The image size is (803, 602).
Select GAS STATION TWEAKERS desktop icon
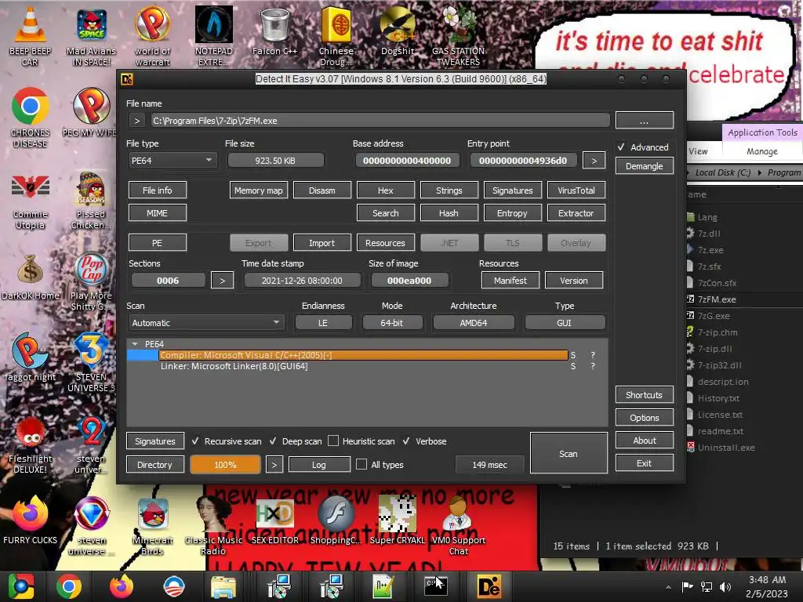click(458, 36)
